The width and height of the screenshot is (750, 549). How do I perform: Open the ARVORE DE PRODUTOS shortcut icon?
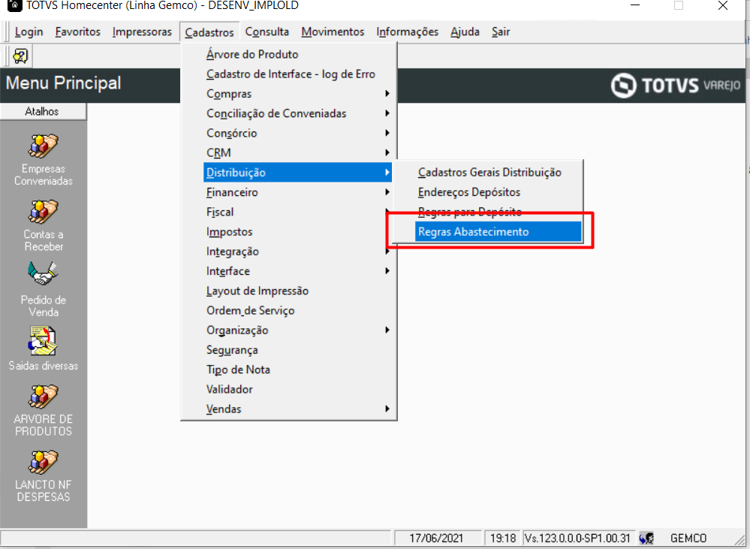(x=43, y=397)
